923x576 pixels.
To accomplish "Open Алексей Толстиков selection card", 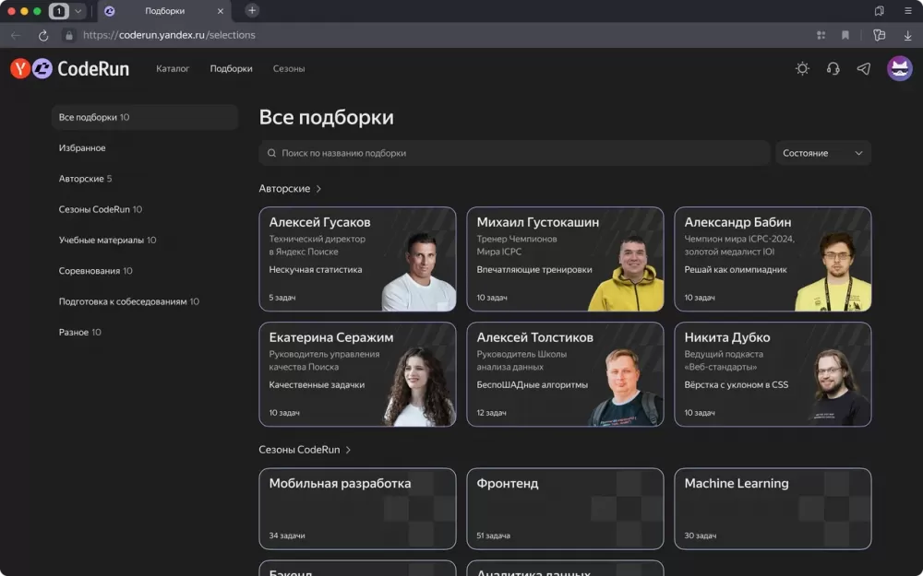I will click(x=565, y=374).
